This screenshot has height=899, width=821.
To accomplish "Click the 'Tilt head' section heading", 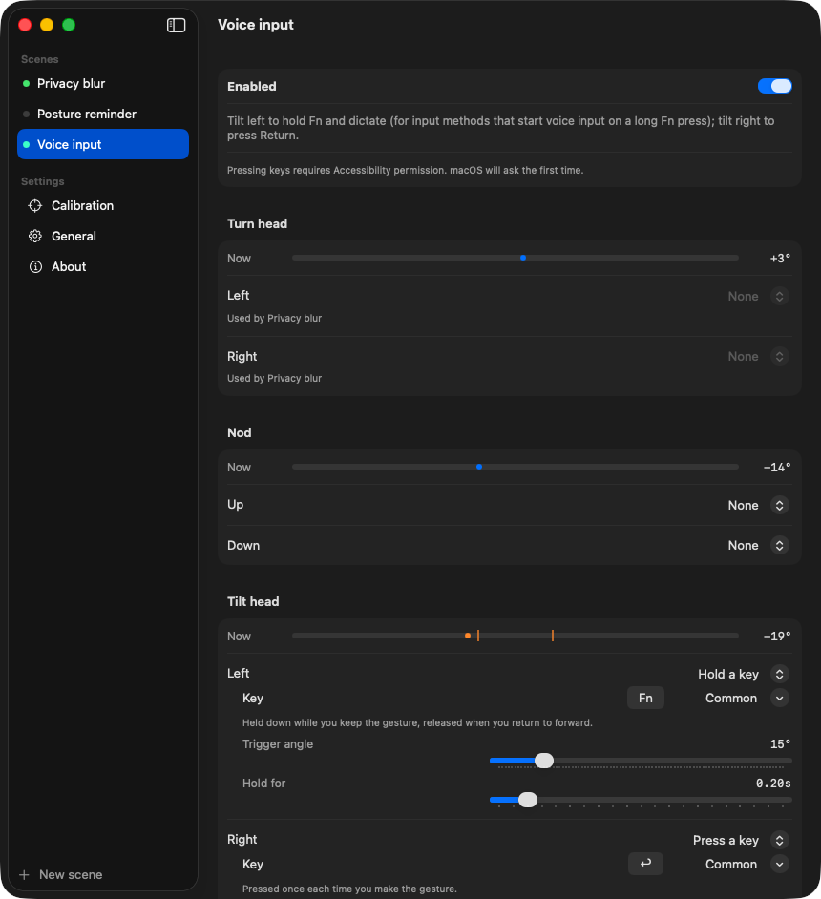I will coord(253,601).
